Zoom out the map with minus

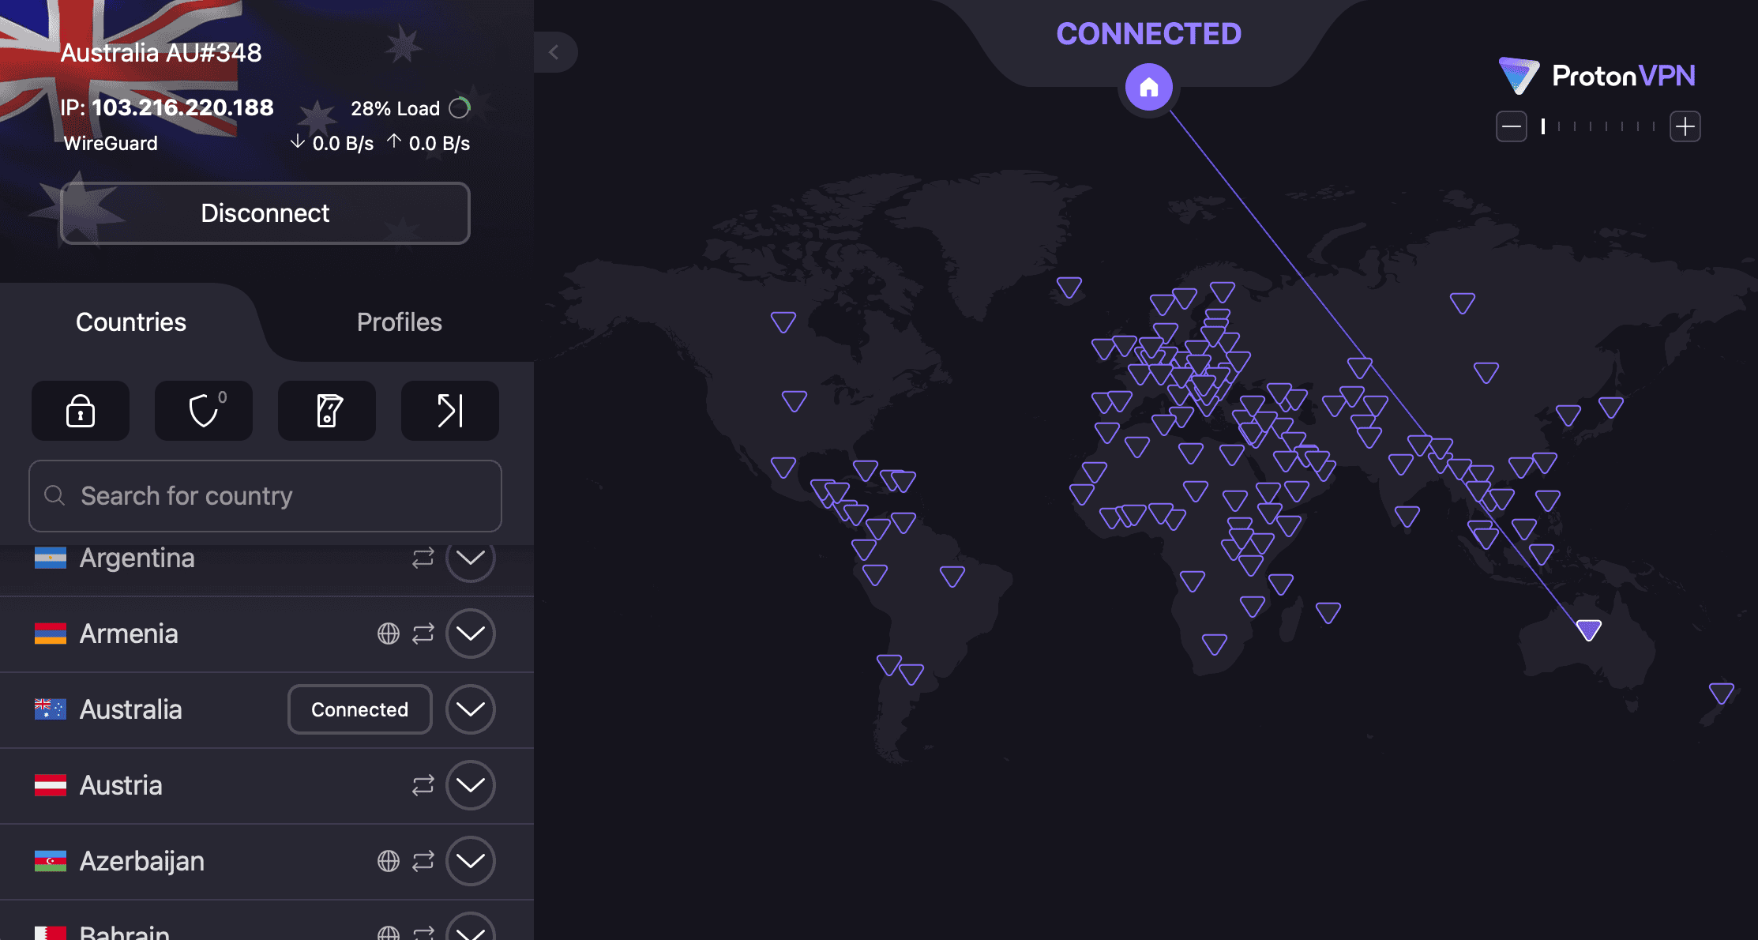[x=1511, y=126]
